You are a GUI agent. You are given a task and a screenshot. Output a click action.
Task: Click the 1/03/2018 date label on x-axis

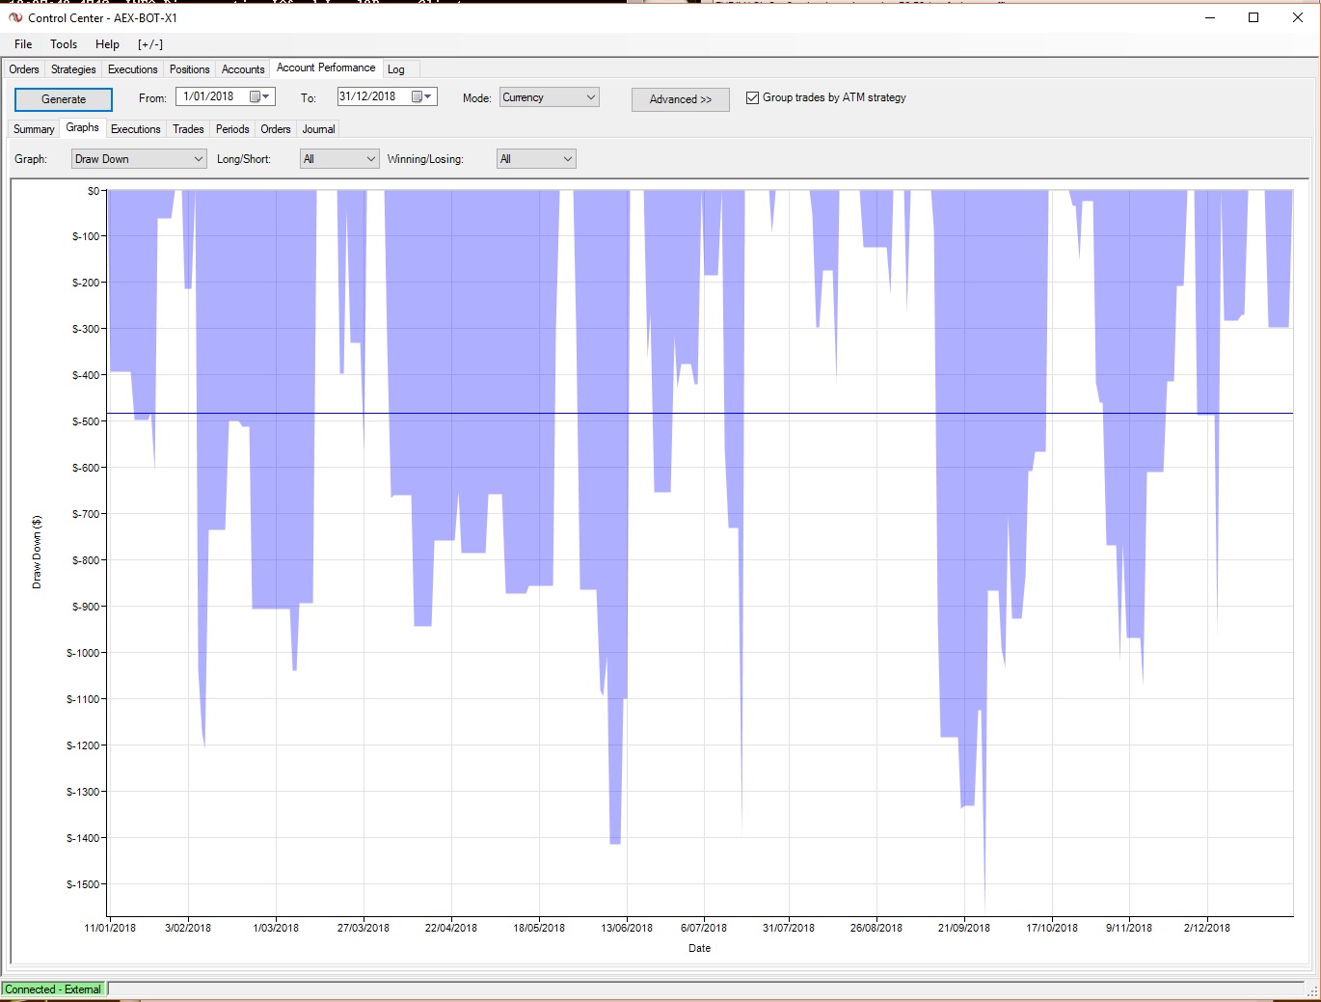point(276,928)
